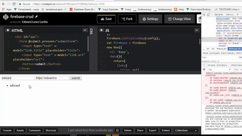This screenshot has width=242, height=136.
Task: Go back using the browser back arrow
Action: pyautogui.click(x=3, y=4)
